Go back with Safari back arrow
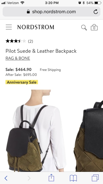 (6, 178)
